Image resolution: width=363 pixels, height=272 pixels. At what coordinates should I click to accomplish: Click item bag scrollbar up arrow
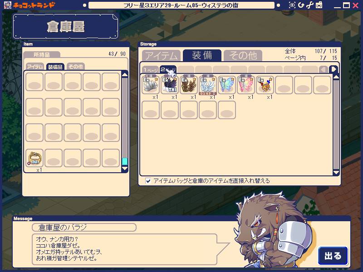pyautogui.click(x=125, y=74)
